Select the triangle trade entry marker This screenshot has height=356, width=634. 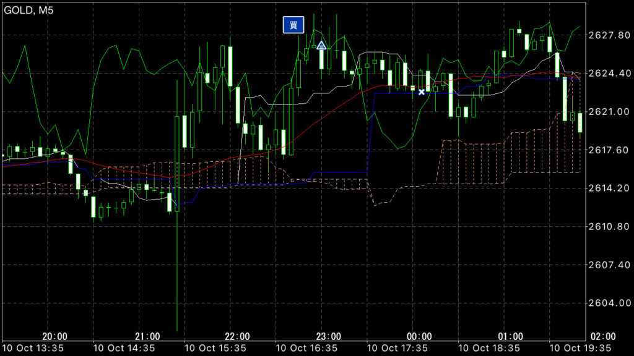pyautogui.click(x=321, y=45)
